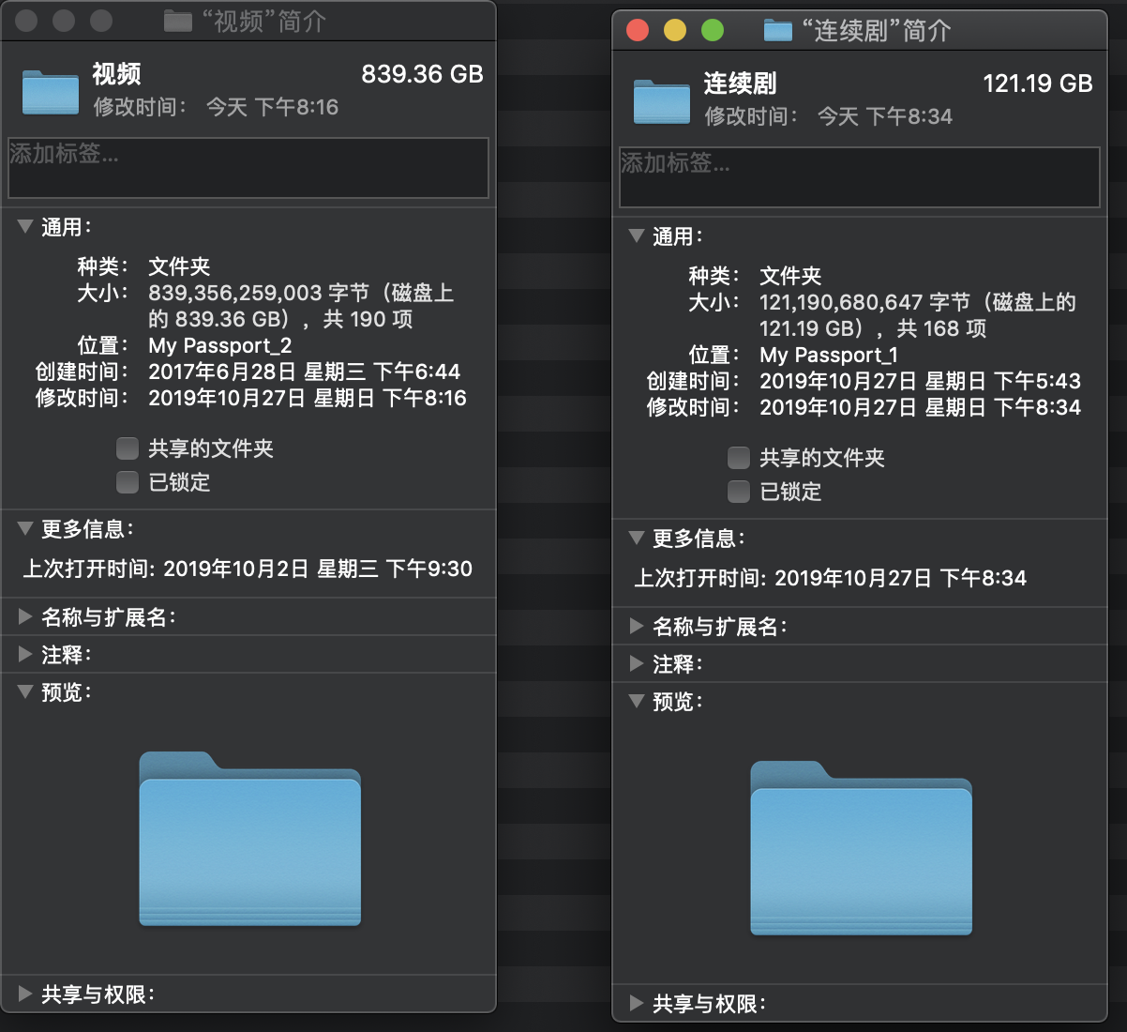Zoom the 连续剧 window with green button
The width and height of the screenshot is (1127, 1032).
713,30
